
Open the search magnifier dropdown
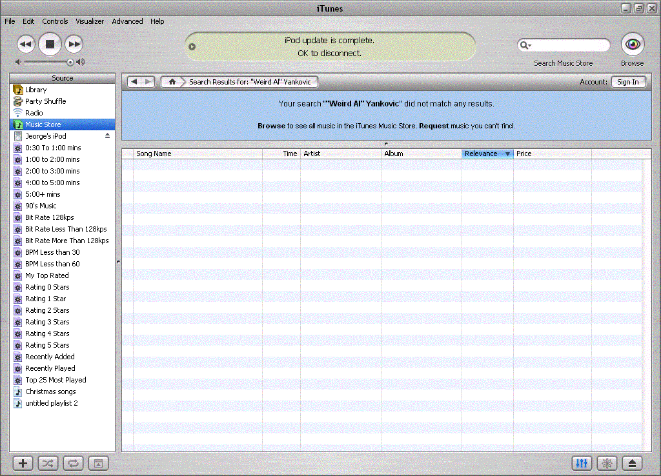525,45
